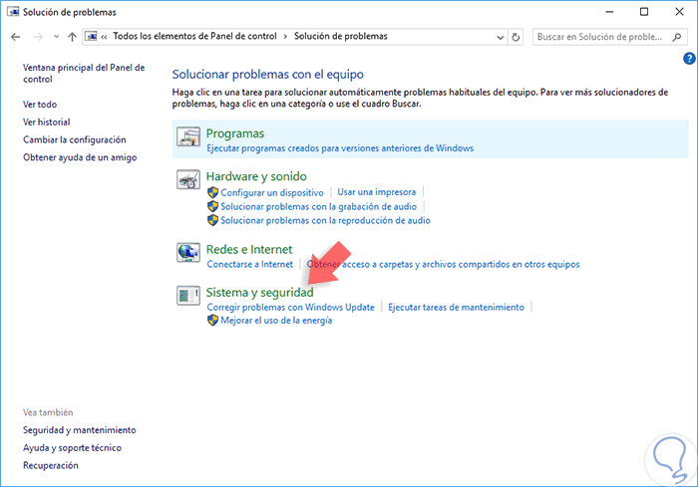Open help with the blue question mark
698x487 pixels.
click(x=689, y=59)
